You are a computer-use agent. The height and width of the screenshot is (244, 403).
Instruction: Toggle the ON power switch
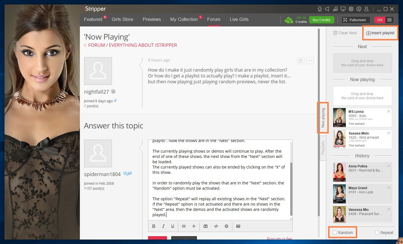pos(384,20)
